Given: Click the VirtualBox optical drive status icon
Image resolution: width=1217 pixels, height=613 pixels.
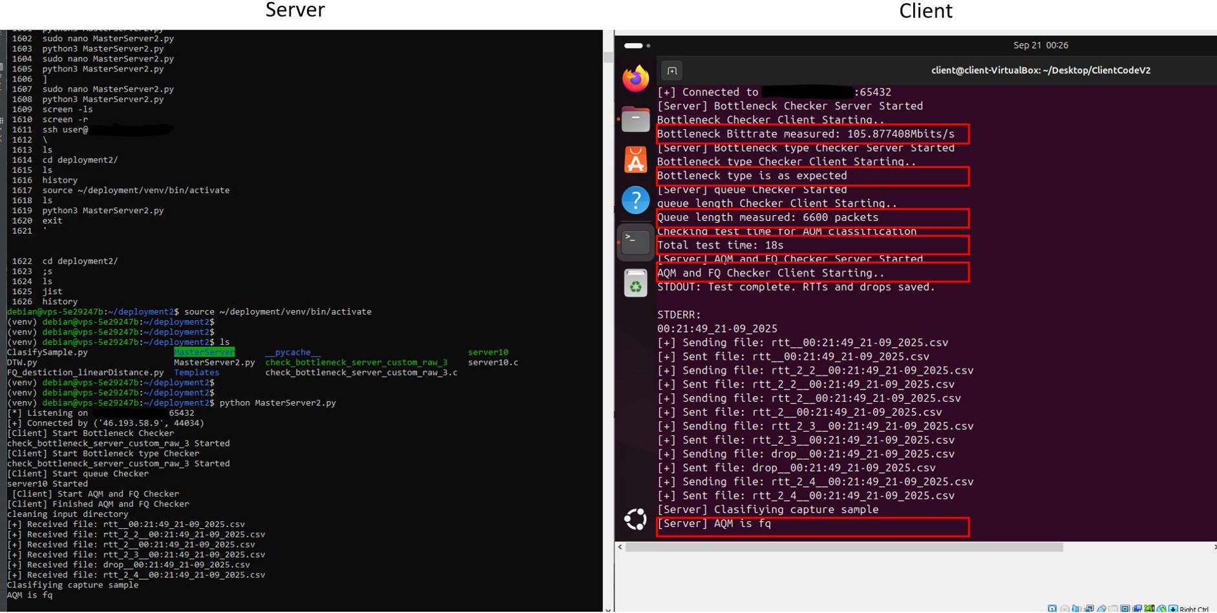Looking at the screenshot, I should pos(1064,608).
